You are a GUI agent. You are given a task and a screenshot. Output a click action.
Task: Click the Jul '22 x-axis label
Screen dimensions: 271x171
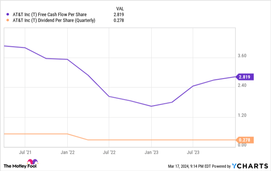(109, 152)
